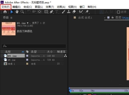129x95 pixels.
Task: Open the 图层(L) menu
Action: click(39, 7)
